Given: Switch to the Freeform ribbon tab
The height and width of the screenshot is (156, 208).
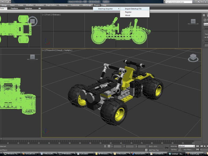Looking at the screenshot, I should [x=14, y=8].
